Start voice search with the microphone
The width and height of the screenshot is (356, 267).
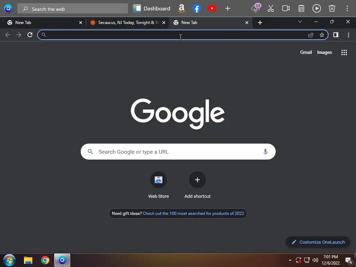[x=265, y=152]
